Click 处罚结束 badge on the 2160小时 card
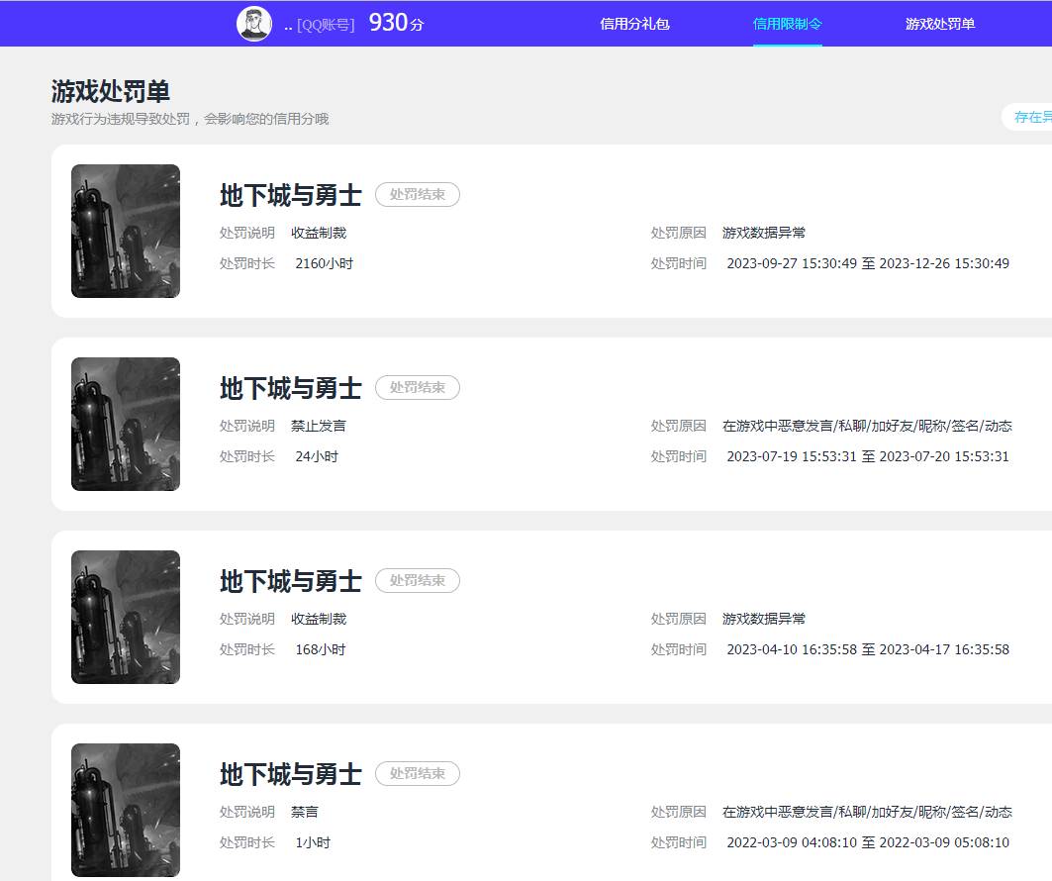Image resolution: width=1052 pixels, height=881 pixels. (417, 195)
